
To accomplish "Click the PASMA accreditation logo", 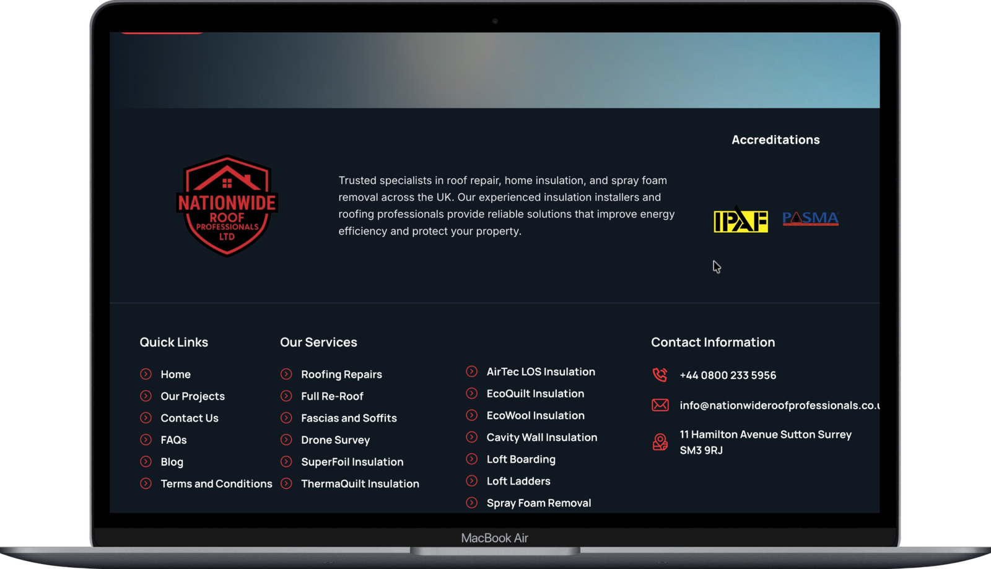I will (810, 219).
